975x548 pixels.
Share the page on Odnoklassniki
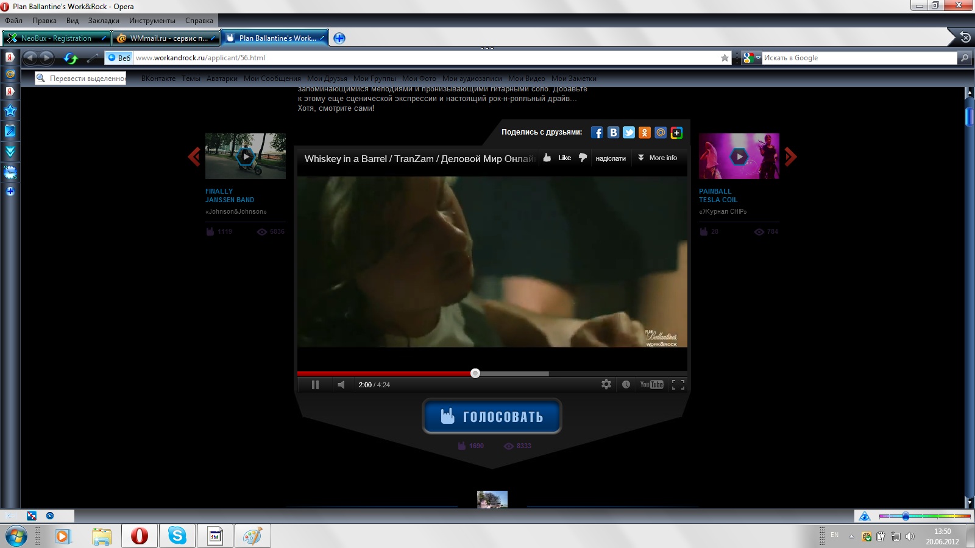(645, 133)
